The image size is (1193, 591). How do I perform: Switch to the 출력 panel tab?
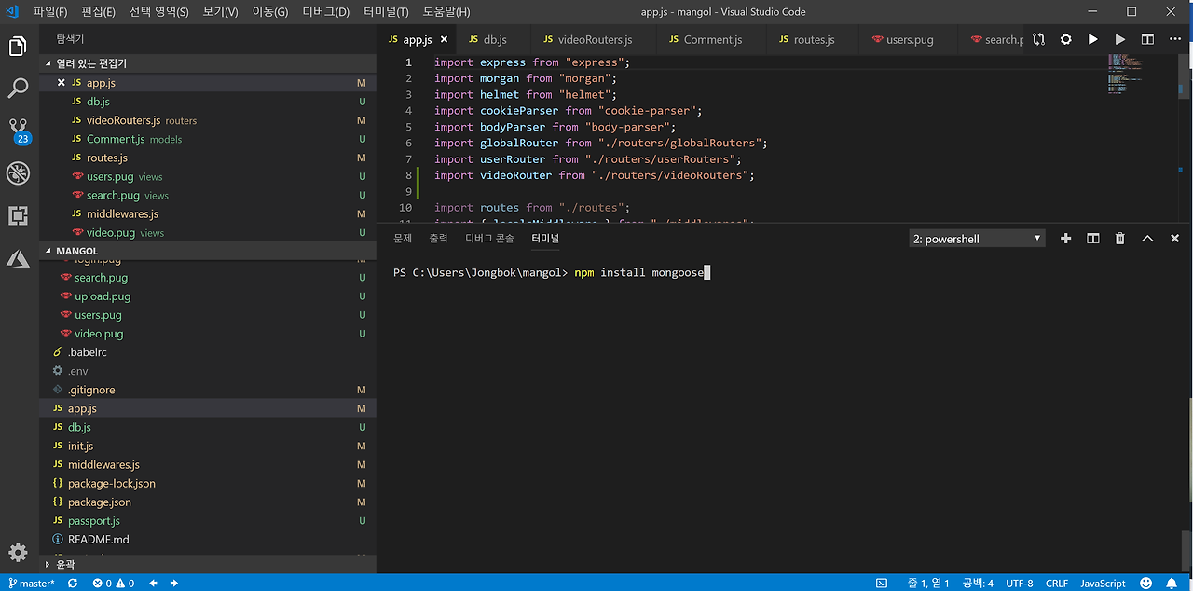[438, 238]
